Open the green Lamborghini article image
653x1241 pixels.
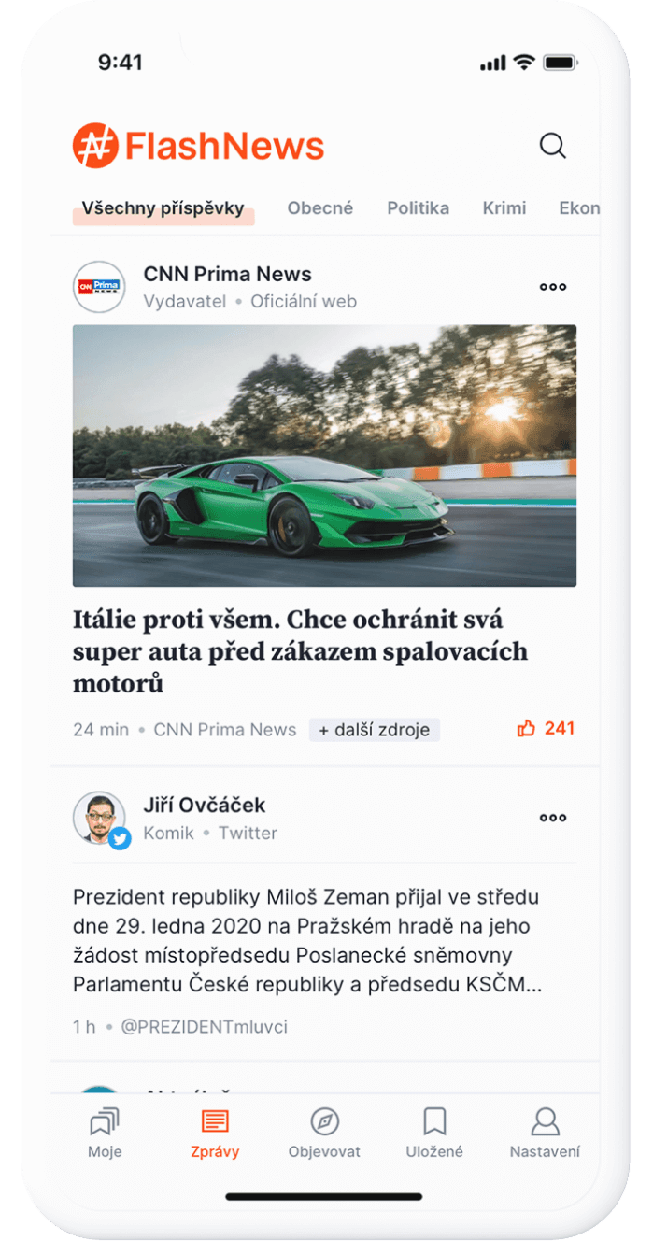tap(324, 456)
